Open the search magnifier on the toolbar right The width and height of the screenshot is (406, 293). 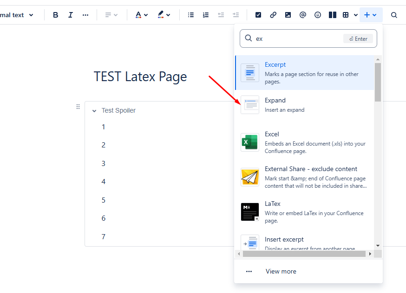pyautogui.click(x=394, y=14)
